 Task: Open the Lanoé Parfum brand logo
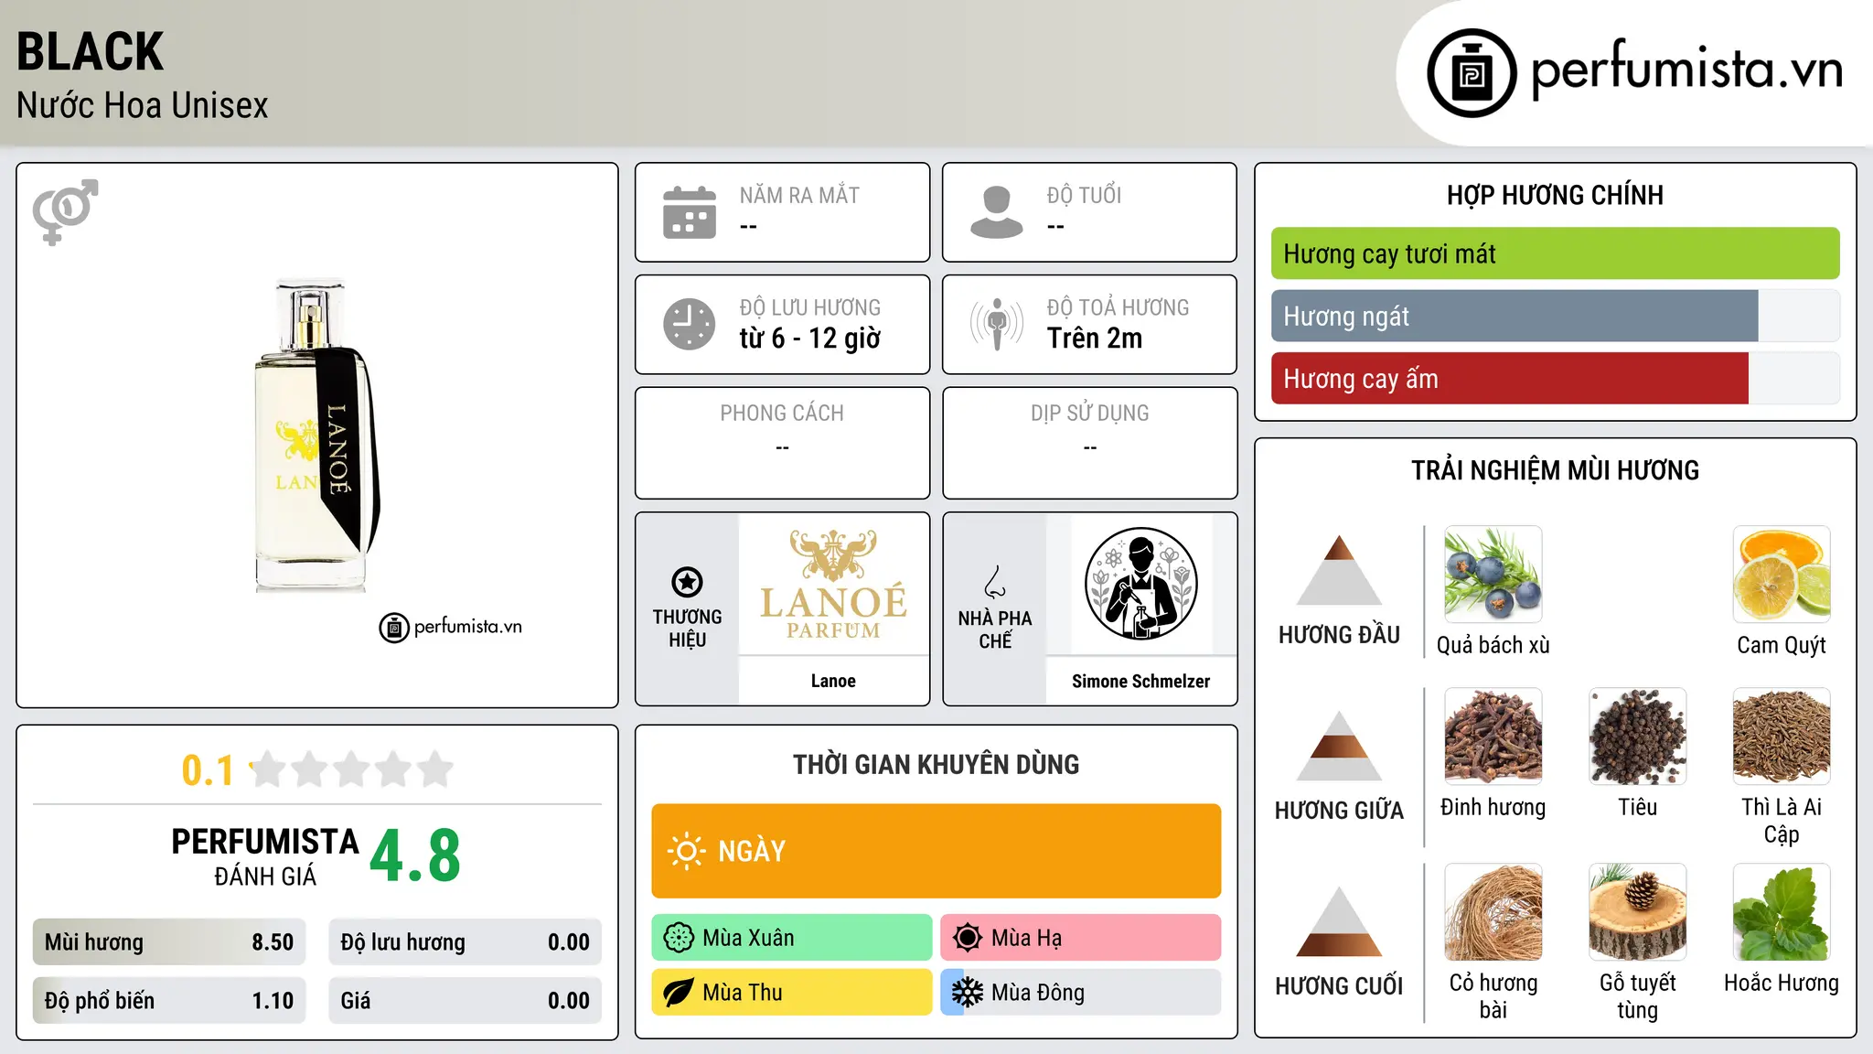[833, 584]
